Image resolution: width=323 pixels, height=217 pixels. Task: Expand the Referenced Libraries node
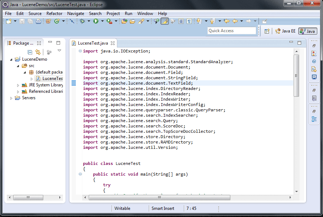(x=18, y=92)
